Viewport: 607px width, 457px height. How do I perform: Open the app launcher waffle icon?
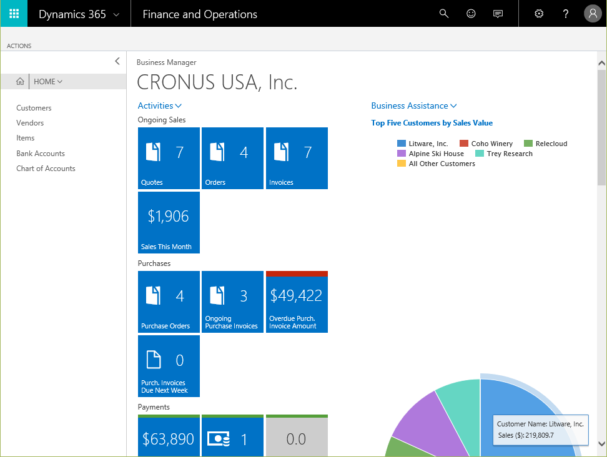tap(14, 14)
